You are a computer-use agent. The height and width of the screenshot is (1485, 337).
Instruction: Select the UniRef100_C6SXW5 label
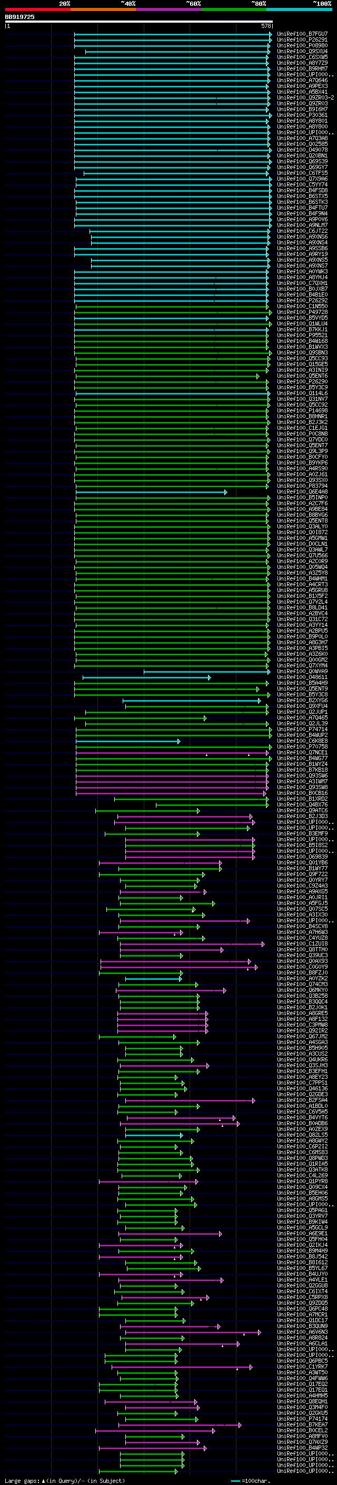tap(302, 57)
